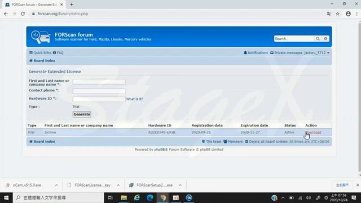This screenshot has height=203, width=361.
Task: Open downloaded oCam_v515.0.exe item
Action: [x=27, y=185]
